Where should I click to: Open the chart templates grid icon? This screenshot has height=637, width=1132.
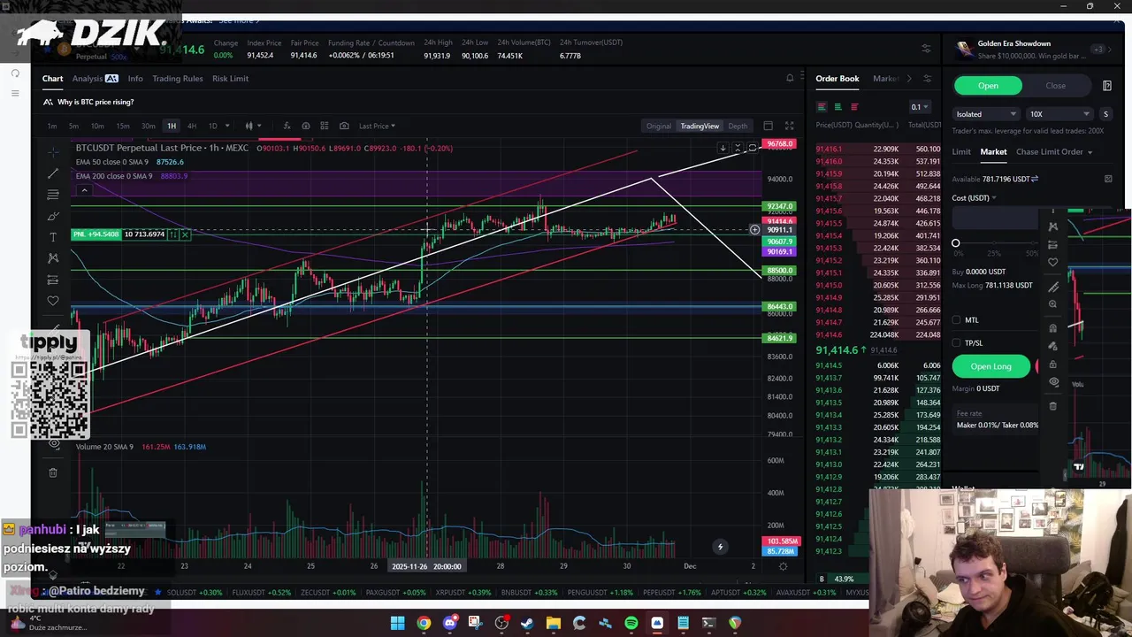click(325, 126)
